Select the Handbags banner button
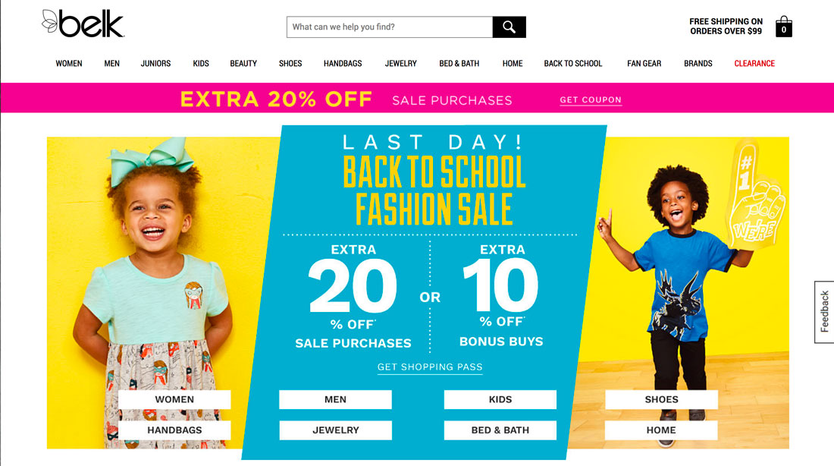This screenshot has width=834, height=466. click(x=174, y=430)
